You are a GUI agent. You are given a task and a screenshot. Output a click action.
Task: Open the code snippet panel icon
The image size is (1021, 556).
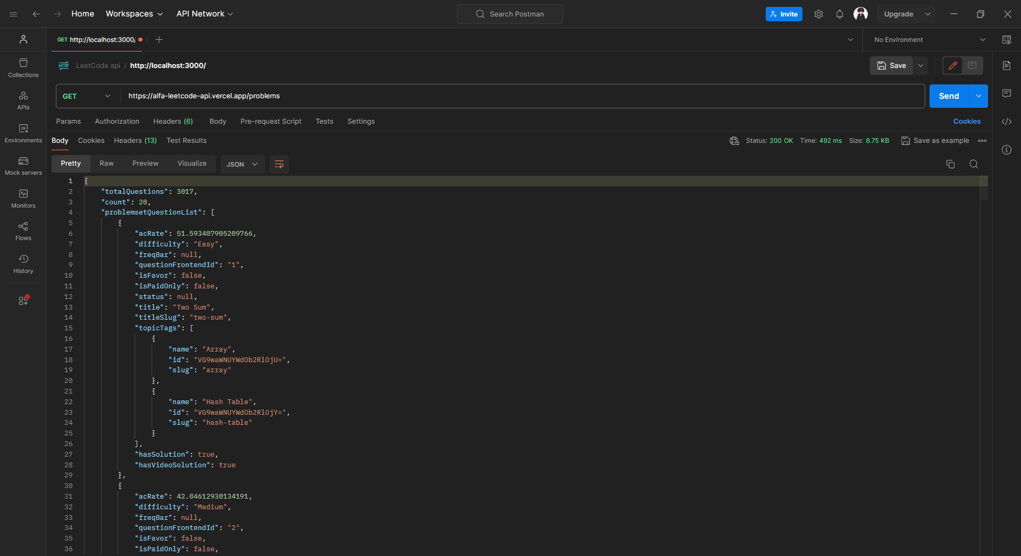pyautogui.click(x=1007, y=122)
